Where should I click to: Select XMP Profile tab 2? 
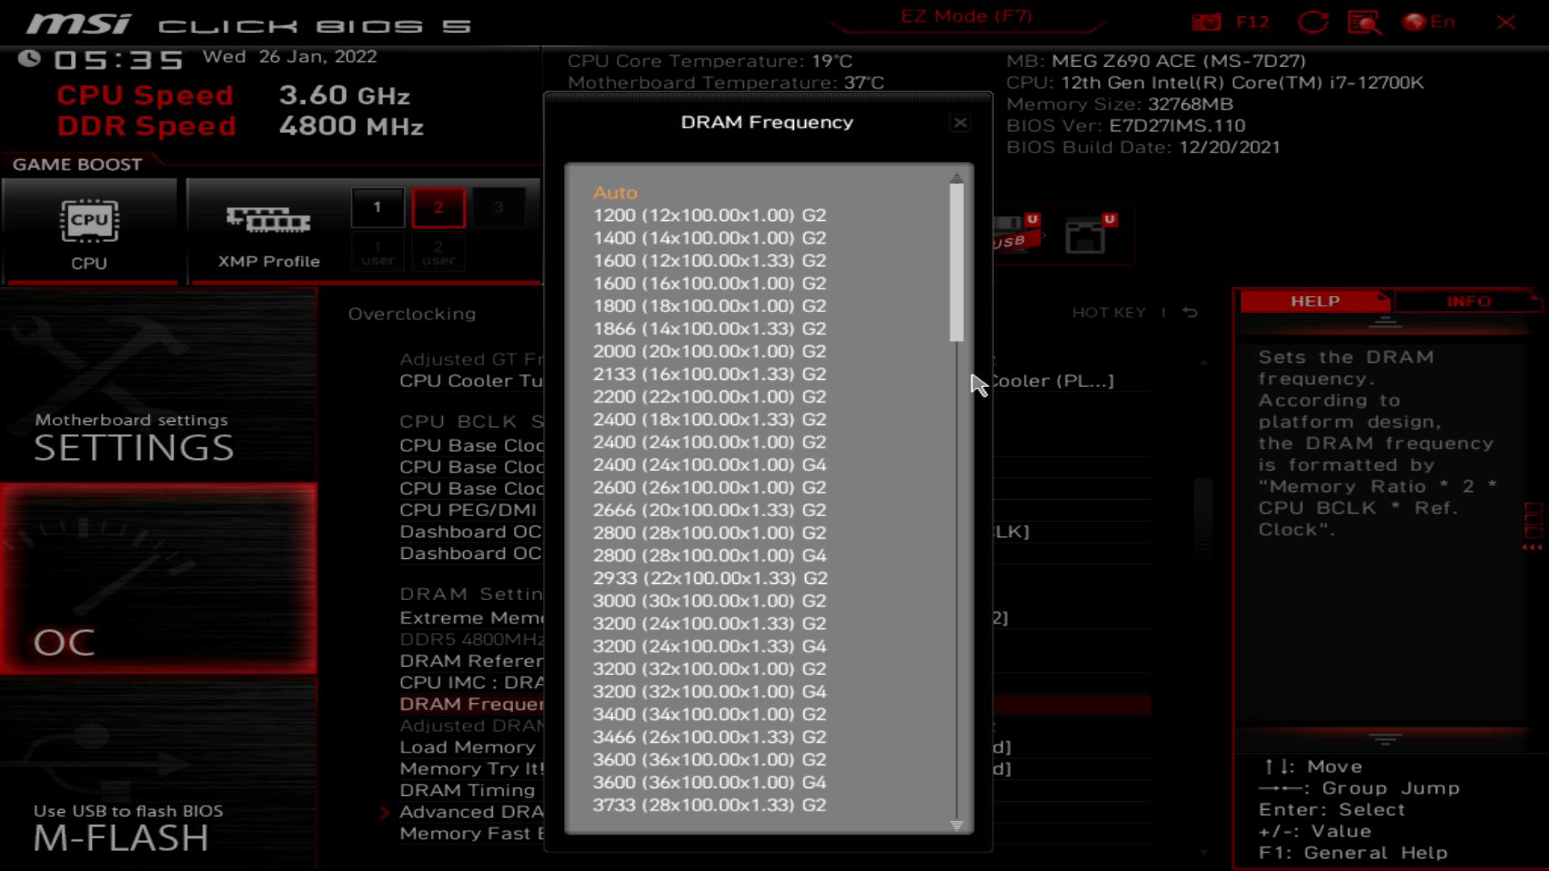point(438,207)
